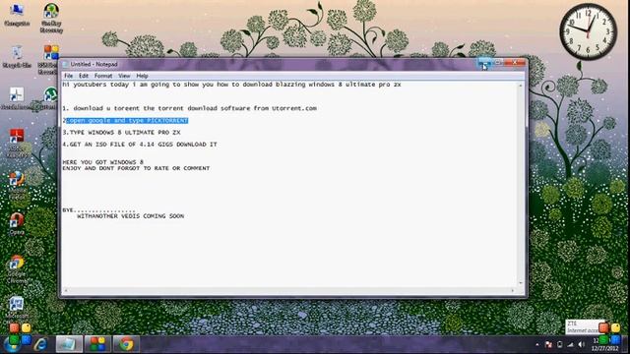Select the Computer desktop icon
Image resolution: width=630 pixels, height=354 pixels.
point(17,15)
